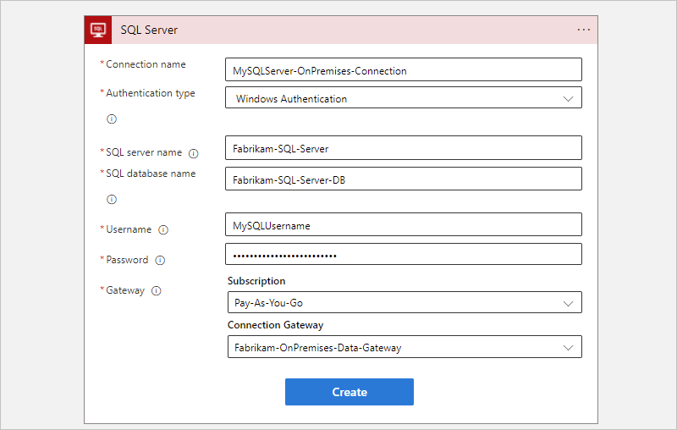677x430 pixels.
Task: Focus the SQL server name field
Action: pos(404,148)
